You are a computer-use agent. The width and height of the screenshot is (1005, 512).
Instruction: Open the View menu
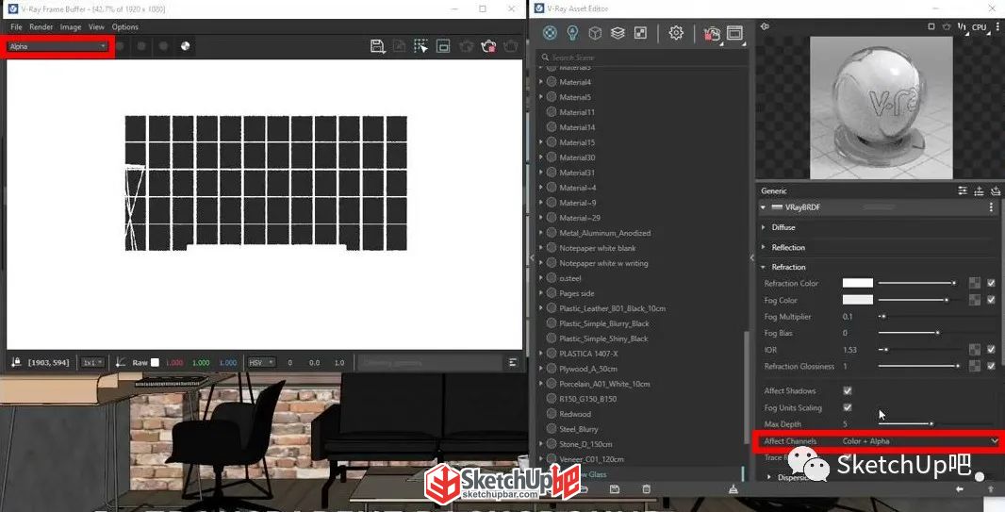point(96,27)
